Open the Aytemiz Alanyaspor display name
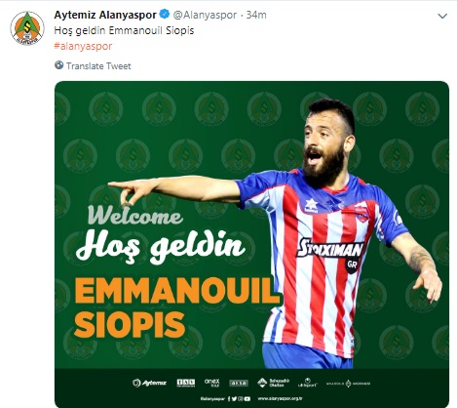This screenshot has width=457, height=408. pos(105,15)
